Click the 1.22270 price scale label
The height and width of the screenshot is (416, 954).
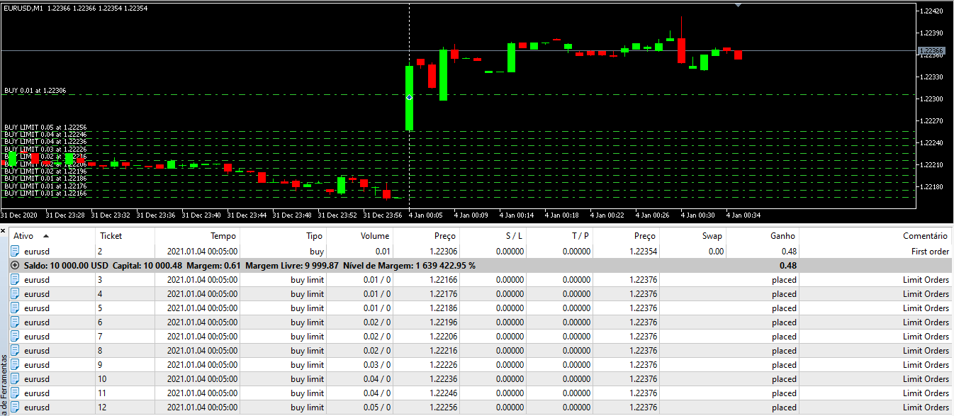point(933,121)
